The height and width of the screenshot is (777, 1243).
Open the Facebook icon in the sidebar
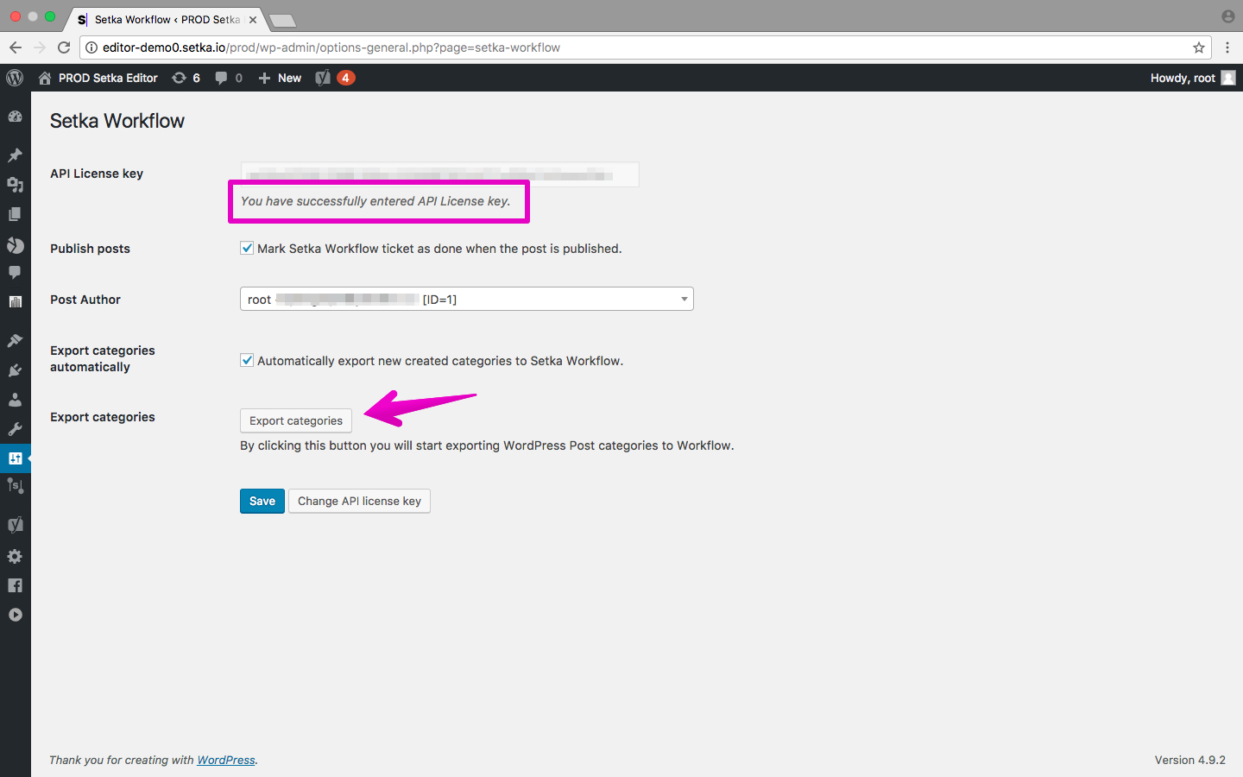click(x=15, y=585)
